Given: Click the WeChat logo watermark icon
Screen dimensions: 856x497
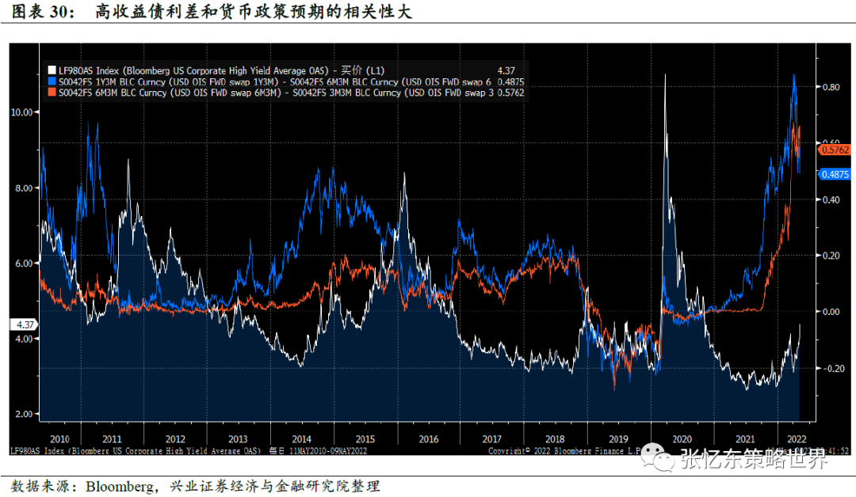Looking at the screenshot, I should pyautogui.click(x=657, y=457).
